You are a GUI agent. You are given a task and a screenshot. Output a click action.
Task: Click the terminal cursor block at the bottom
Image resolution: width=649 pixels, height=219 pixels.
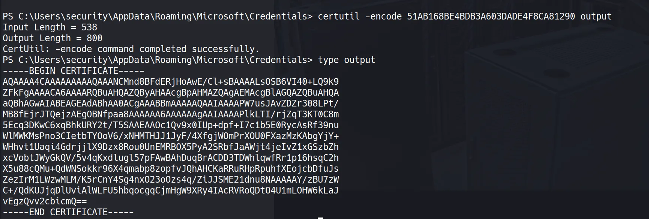[320, 217]
